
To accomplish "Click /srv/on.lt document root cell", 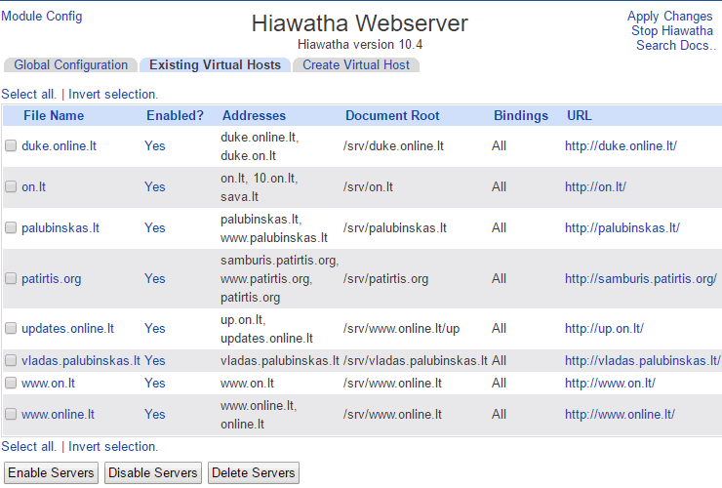I will [x=368, y=186].
